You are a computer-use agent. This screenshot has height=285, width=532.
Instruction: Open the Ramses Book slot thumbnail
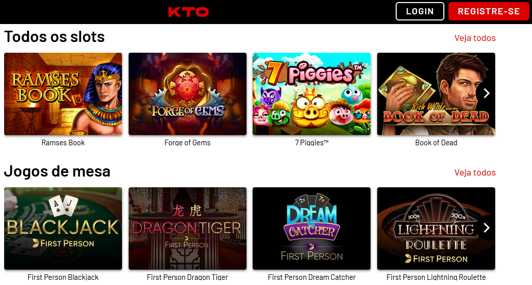coord(63,94)
